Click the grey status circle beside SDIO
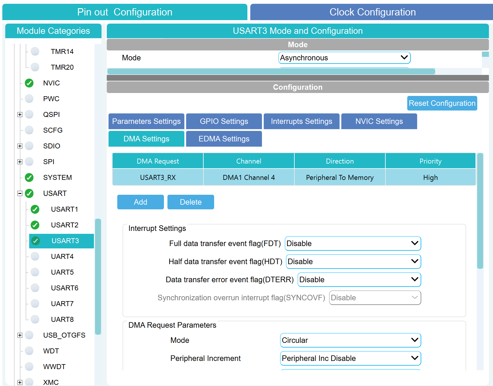This screenshot has height=386, width=493. coord(29,146)
